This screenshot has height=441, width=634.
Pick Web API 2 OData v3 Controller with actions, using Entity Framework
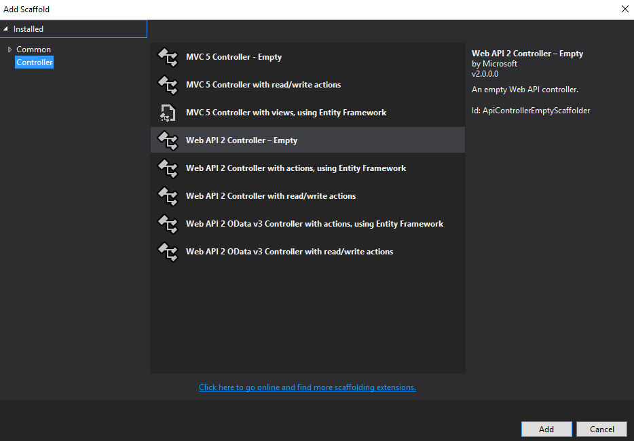tap(307, 224)
